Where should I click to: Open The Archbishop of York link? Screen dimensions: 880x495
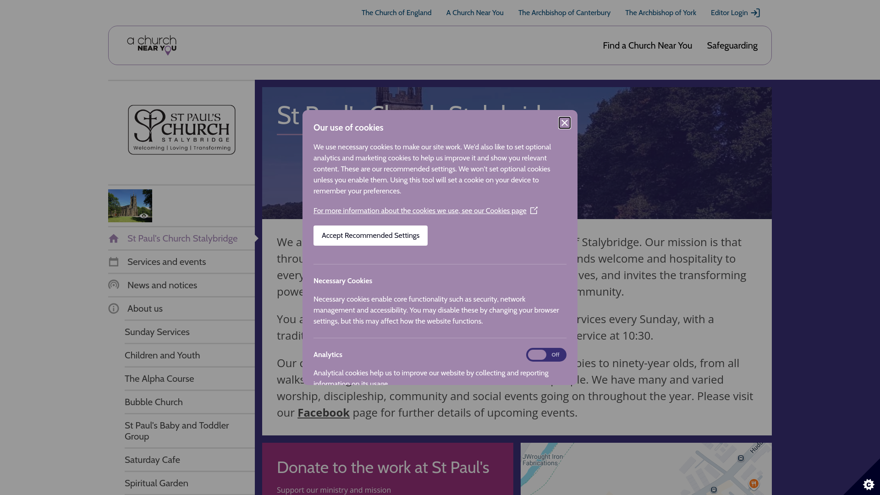[660, 13]
